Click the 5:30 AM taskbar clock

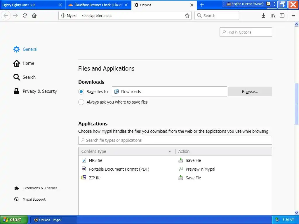click(288, 220)
